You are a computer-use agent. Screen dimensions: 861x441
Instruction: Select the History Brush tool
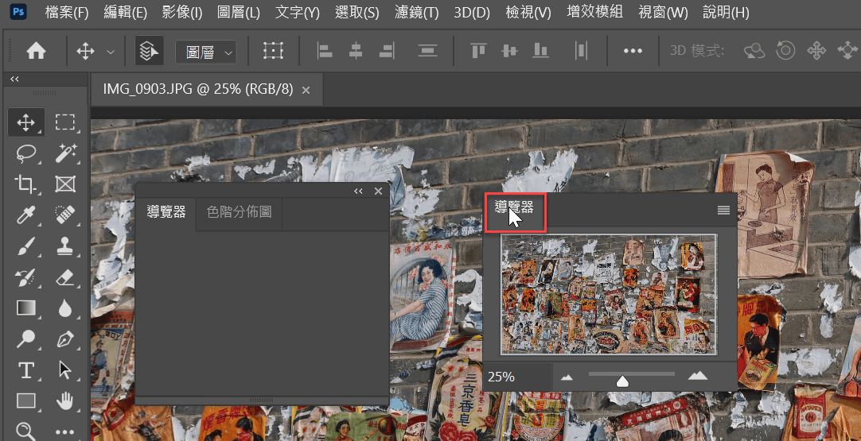(x=25, y=277)
